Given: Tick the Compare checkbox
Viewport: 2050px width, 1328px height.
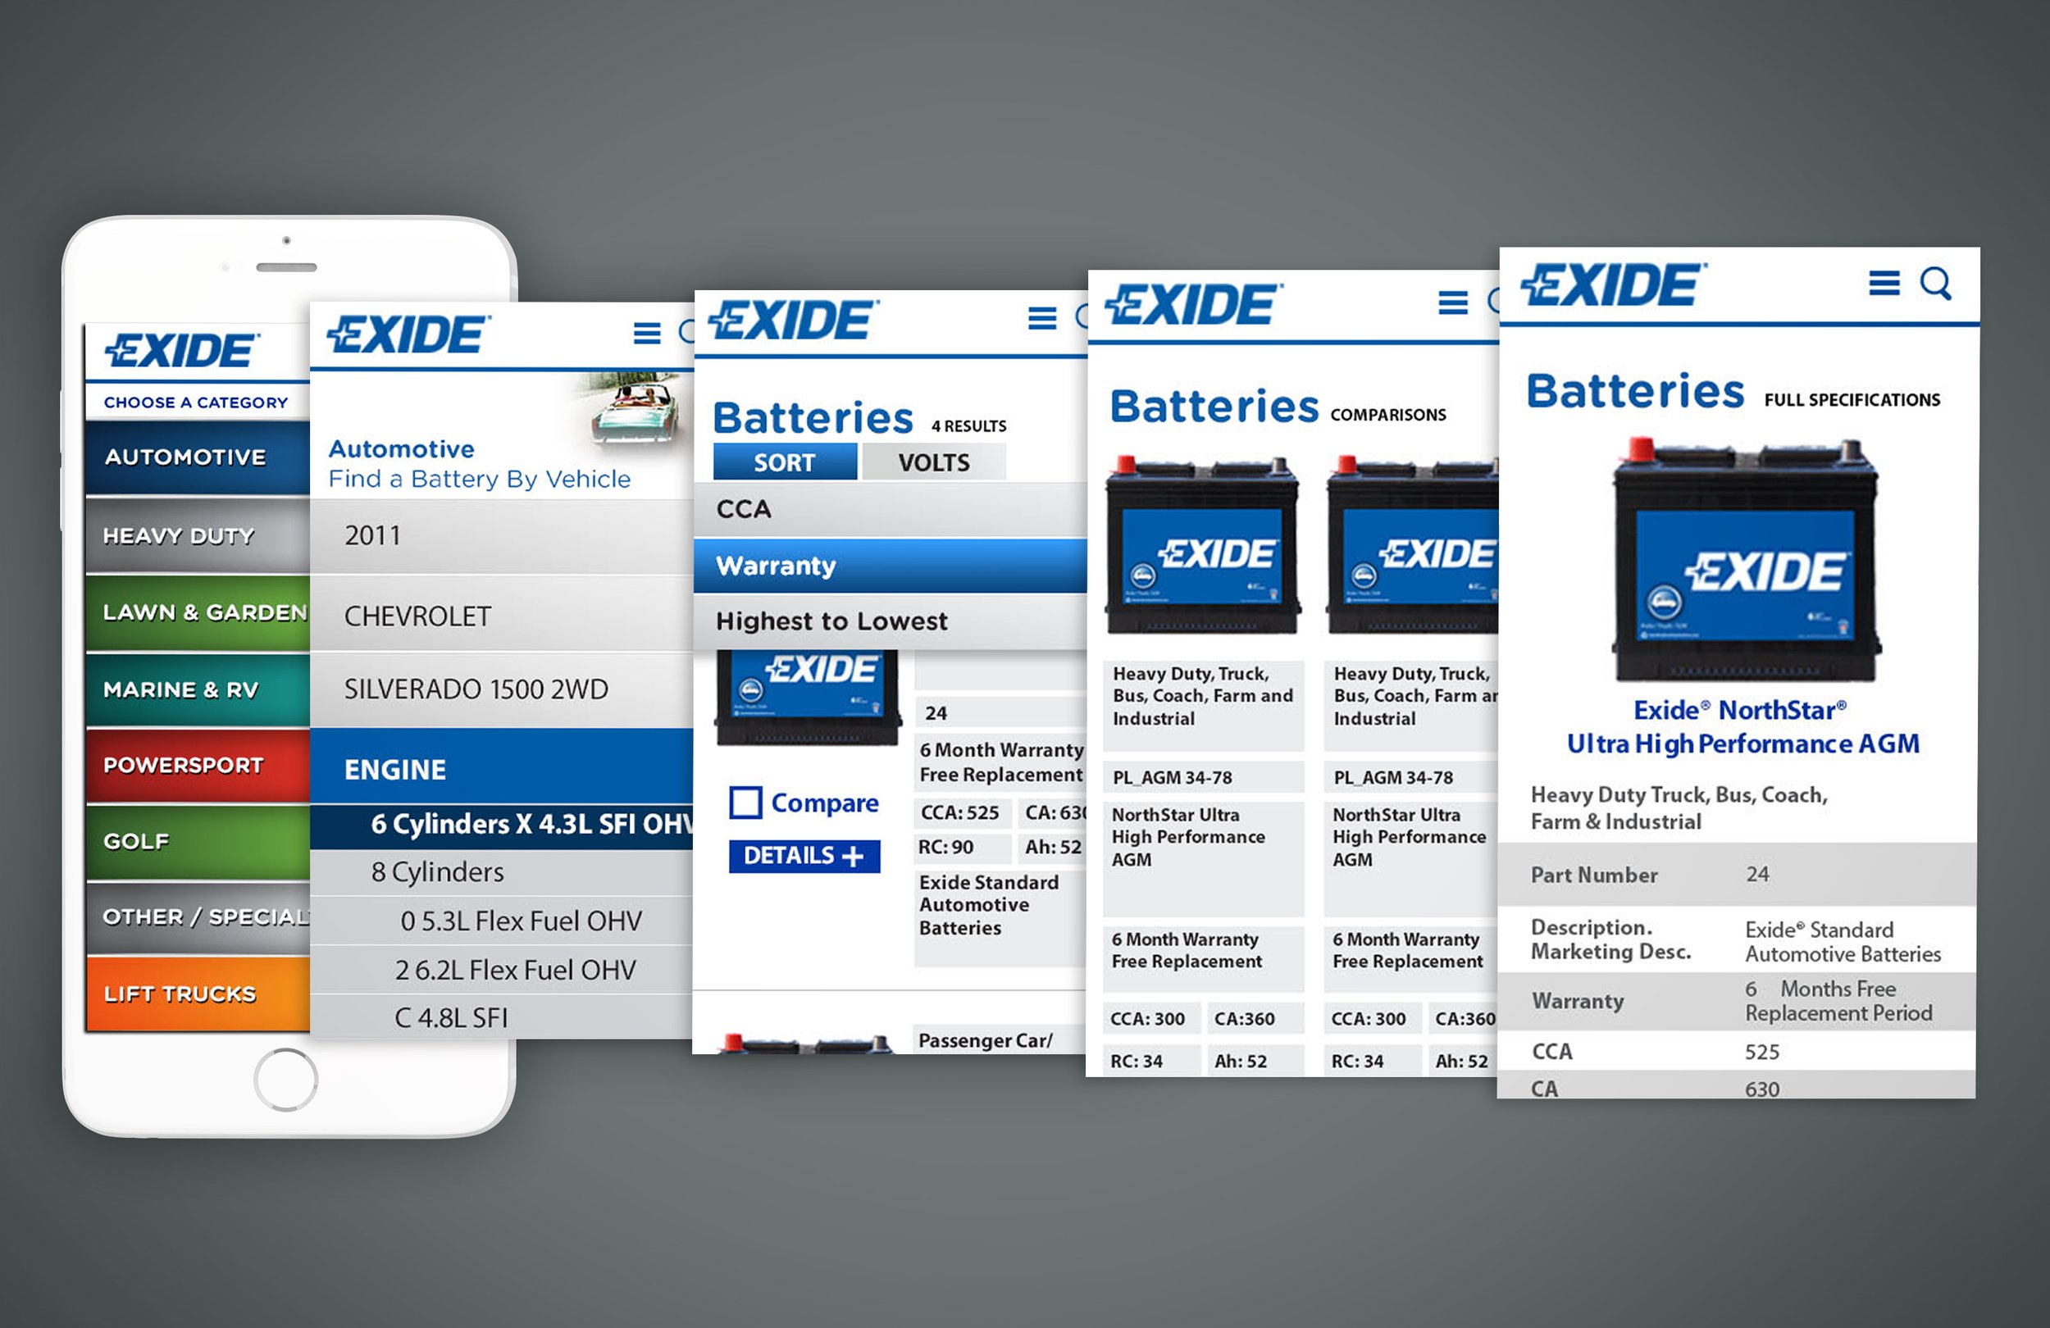Looking at the screenshot, I should tap(745, 803).
